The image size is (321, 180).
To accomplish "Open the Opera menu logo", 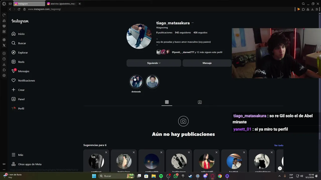I will pos(4,4).
